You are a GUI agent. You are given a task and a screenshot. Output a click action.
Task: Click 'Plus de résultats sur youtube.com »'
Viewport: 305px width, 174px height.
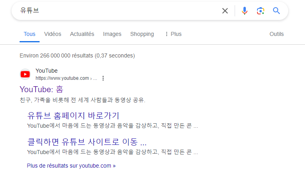coord(71,166)
